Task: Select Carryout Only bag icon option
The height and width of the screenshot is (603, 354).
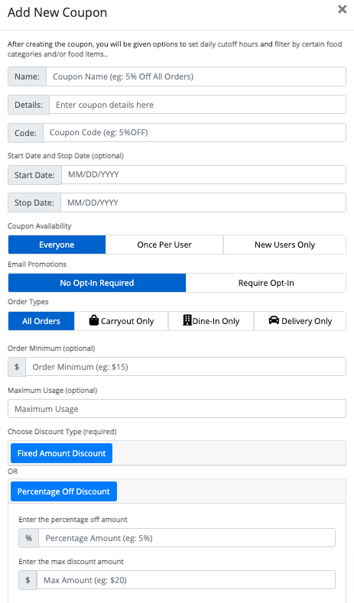Action: click(x=94, y=320)
